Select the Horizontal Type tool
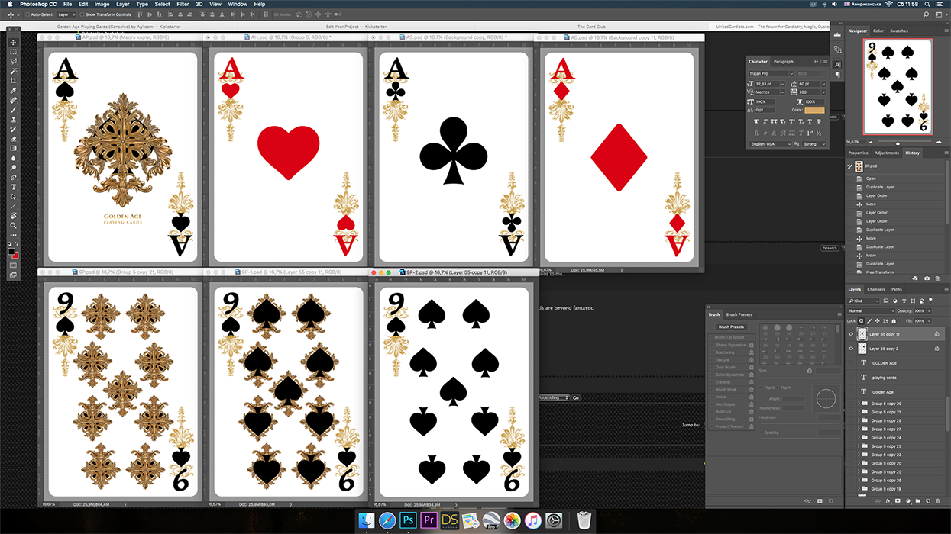 tap(14, 187)
